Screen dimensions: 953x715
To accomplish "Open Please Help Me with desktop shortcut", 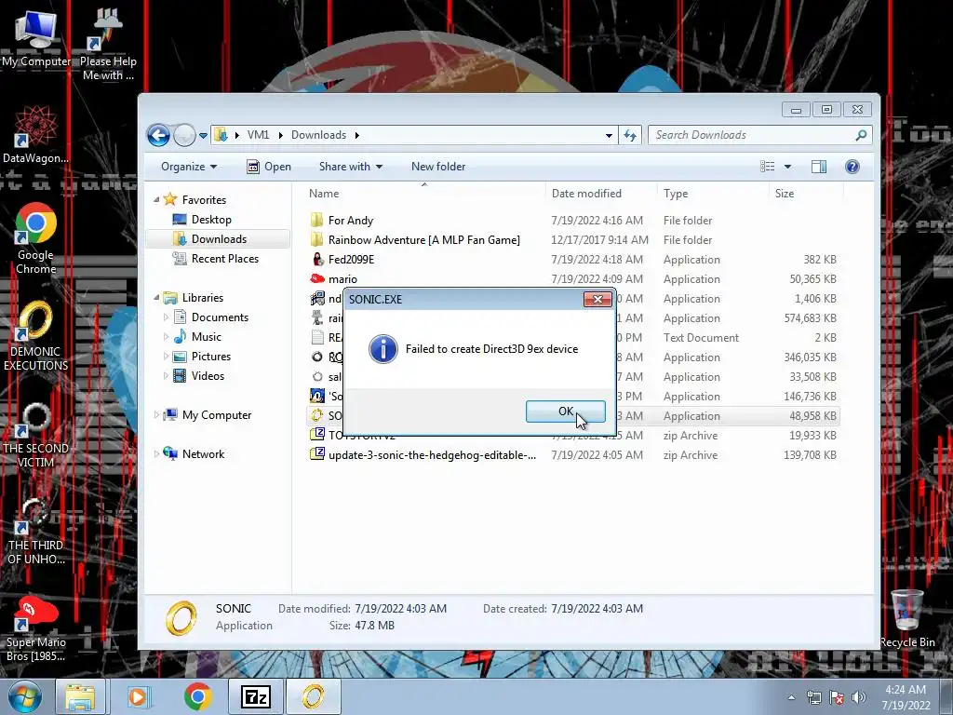I will coord(108,45).
